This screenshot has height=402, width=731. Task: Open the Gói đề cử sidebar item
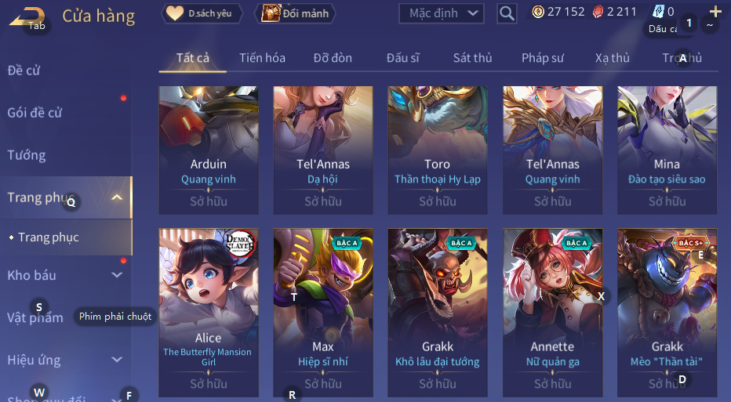(x=35, y=113)
